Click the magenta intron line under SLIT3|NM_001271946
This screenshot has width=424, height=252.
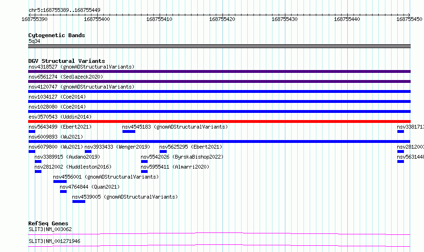(x=219, y=245)
